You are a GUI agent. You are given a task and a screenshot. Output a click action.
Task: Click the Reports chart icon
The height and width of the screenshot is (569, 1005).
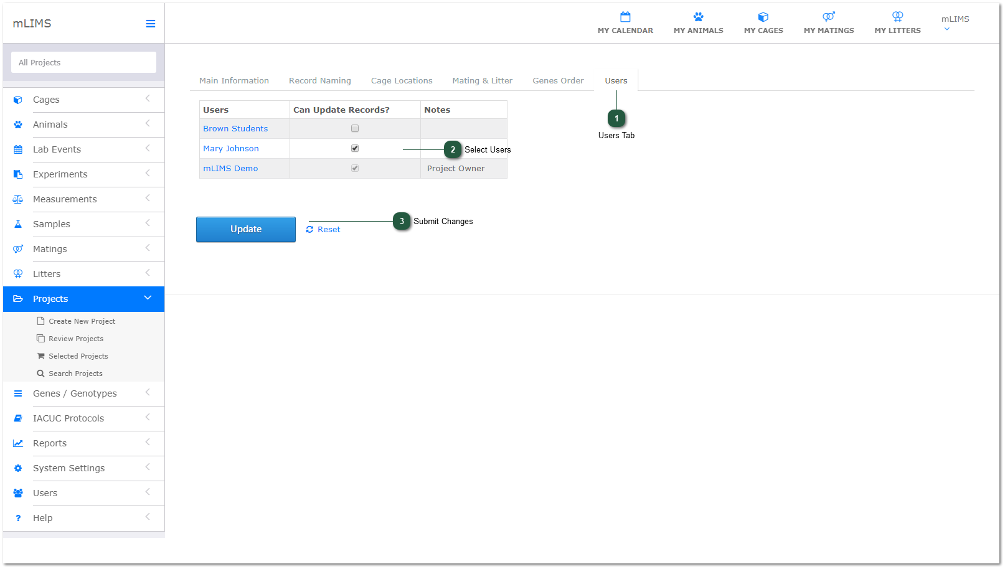pos(18,443)
